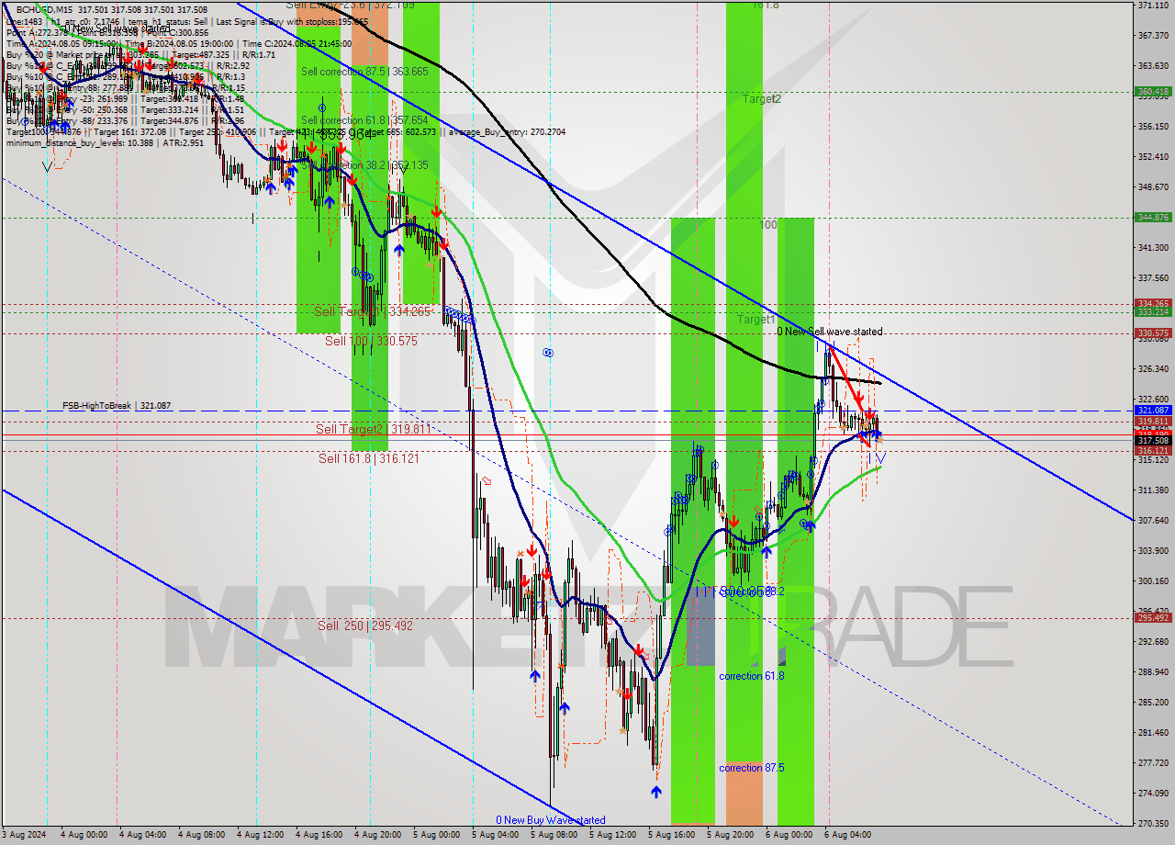
Task: Select the 'correction 61.8' blue label
Action: [751, 676]
